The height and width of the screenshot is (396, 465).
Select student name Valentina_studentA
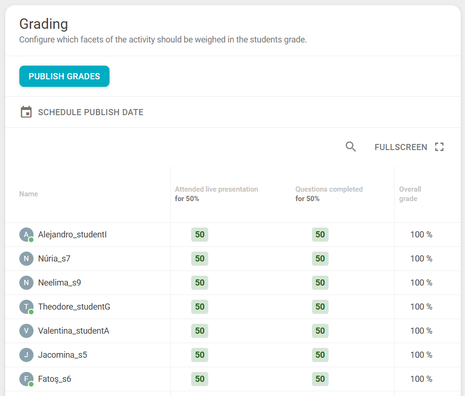tap(74, 330)
